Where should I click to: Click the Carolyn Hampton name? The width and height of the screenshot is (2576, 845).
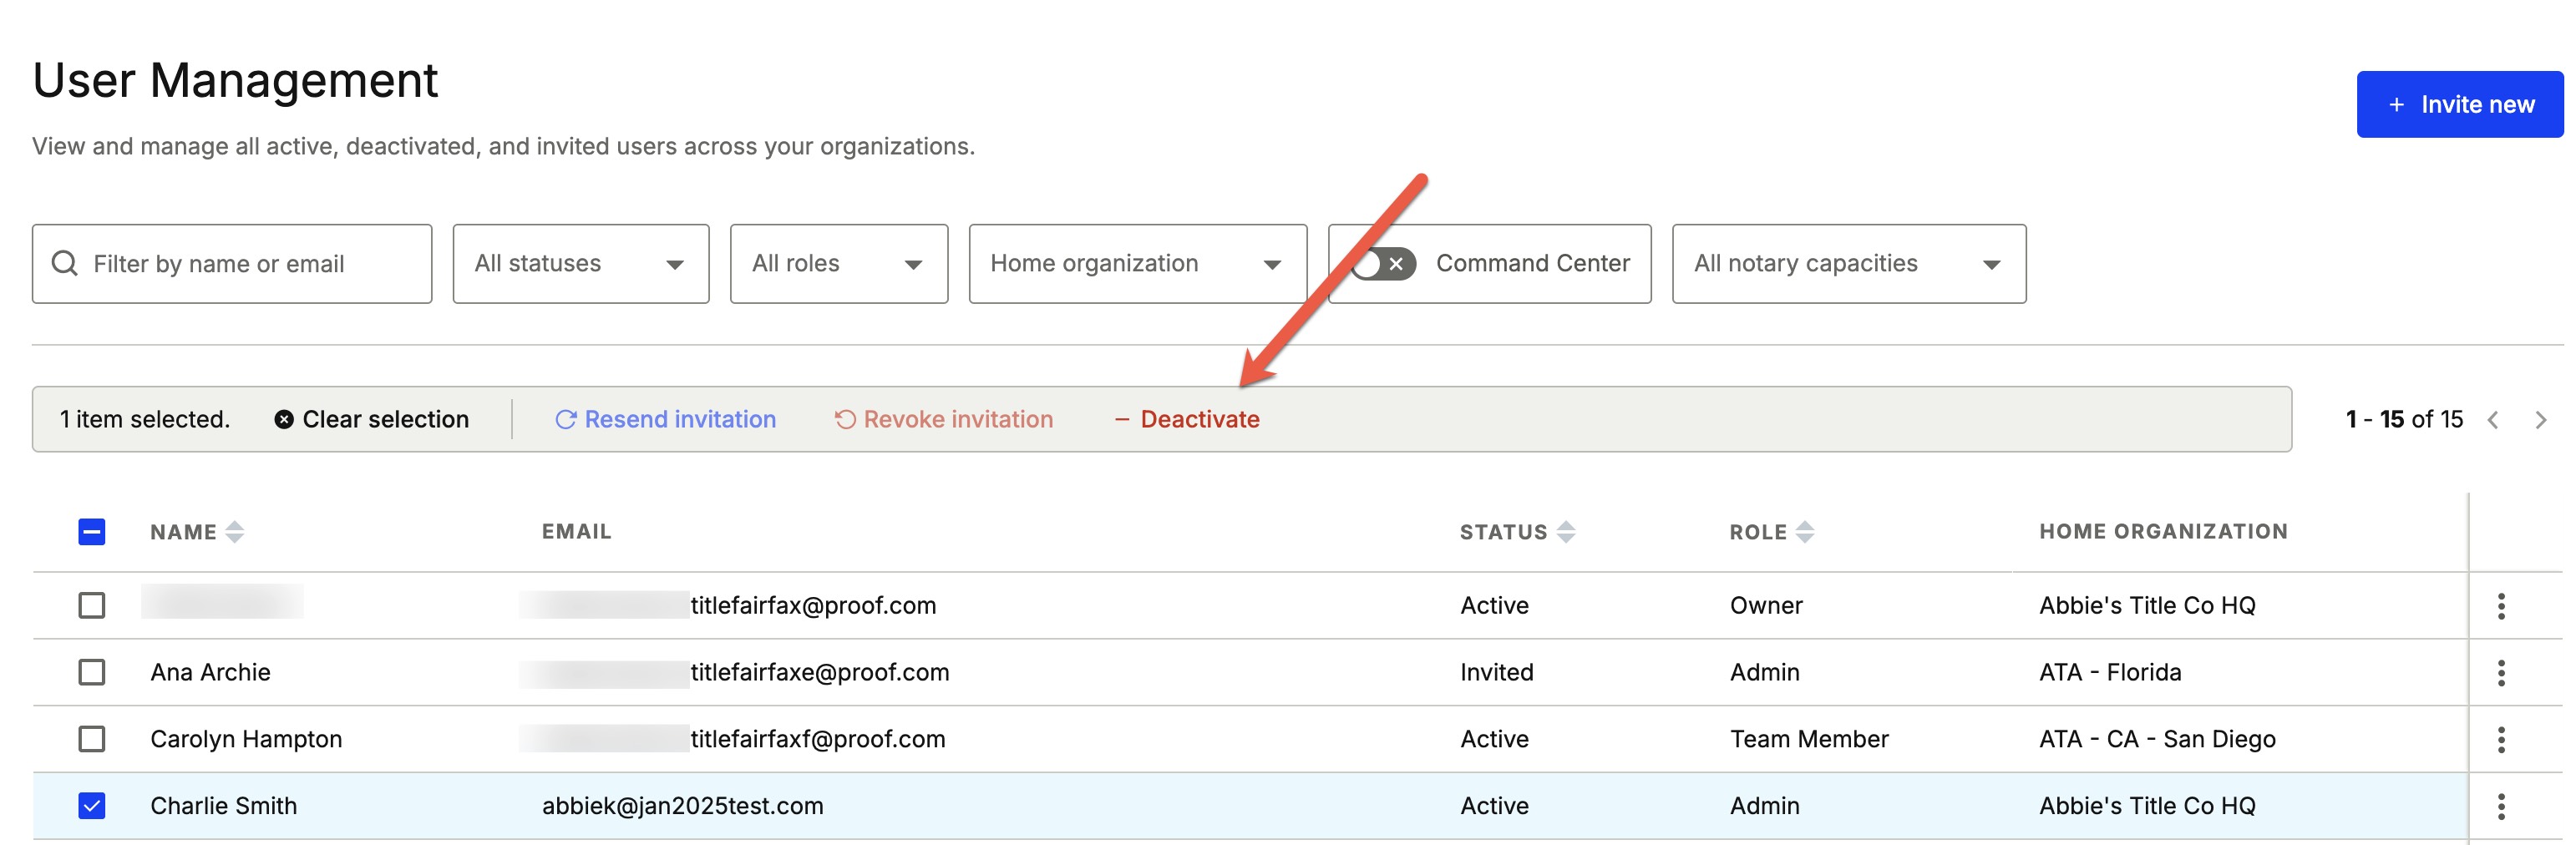click(x=247, y=739)
